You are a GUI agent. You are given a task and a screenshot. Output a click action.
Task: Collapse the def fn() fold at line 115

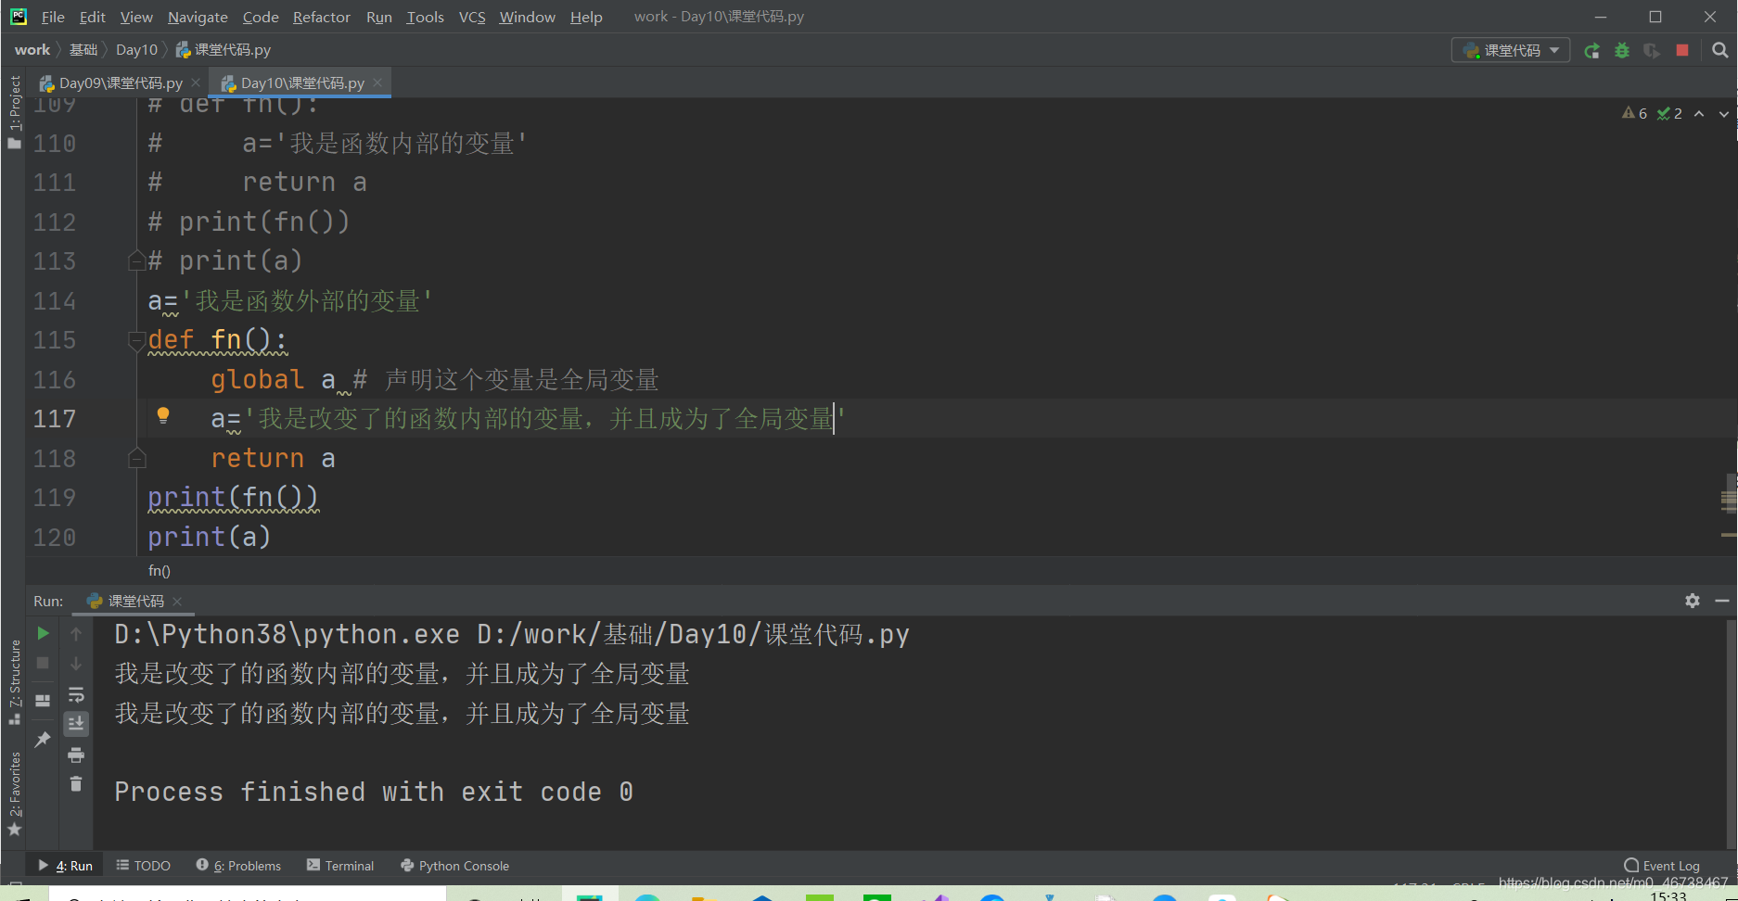tap(136, 340)
